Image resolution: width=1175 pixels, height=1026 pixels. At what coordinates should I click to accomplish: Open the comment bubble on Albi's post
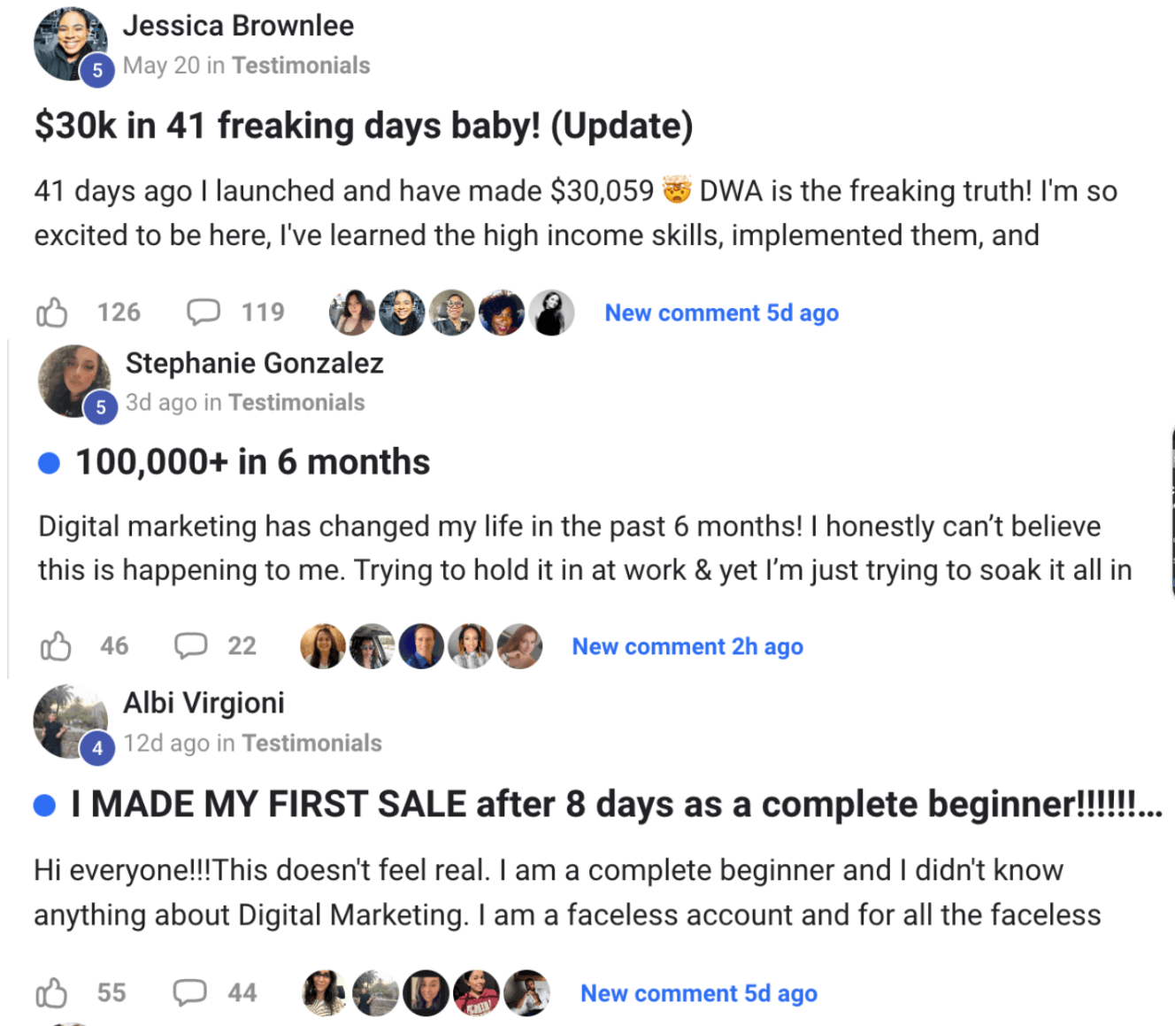(189, 993)
